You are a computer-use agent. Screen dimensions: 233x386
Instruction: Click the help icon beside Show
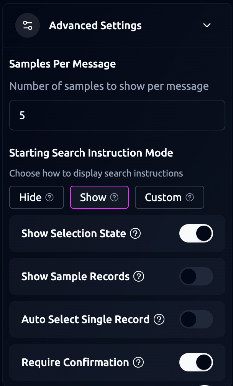pyautogui.click(x=114, y=197)
